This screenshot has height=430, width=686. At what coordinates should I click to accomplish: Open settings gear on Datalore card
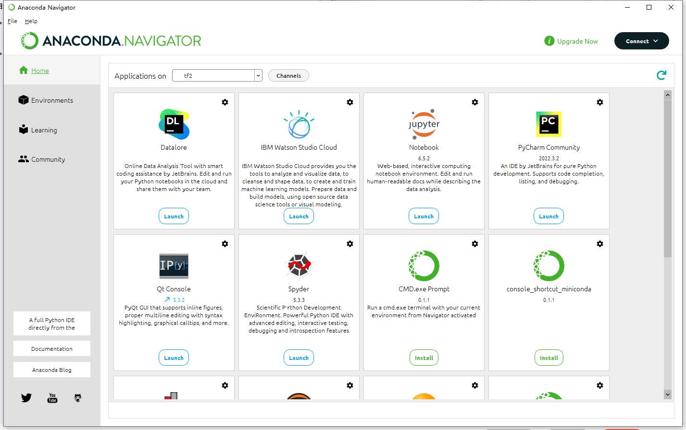click(x=225, y=102)
